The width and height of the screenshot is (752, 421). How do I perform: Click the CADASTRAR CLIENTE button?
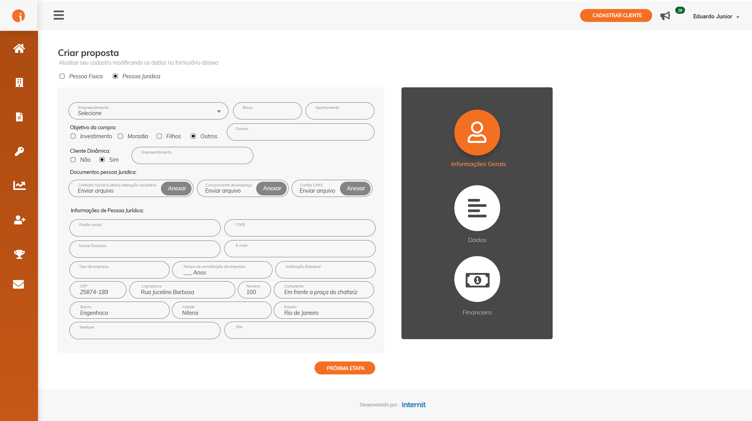[x=616, y=16]
